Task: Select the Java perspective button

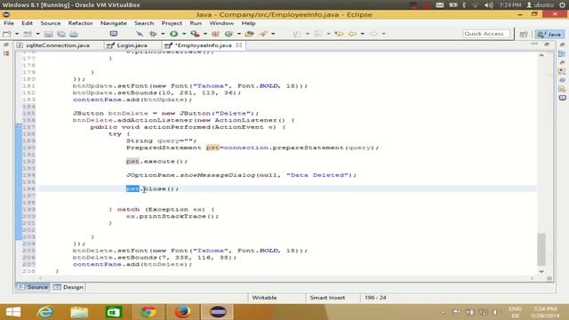Action: pos(549,34)
